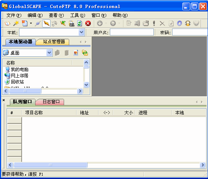Viewport: 208px width, 179px height.
Task: Click the file list scroll up arrow
Action: point(86,62)
